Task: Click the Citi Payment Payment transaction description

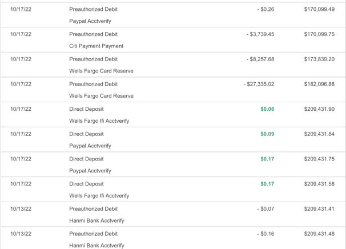Action: (x=96, y=46)
